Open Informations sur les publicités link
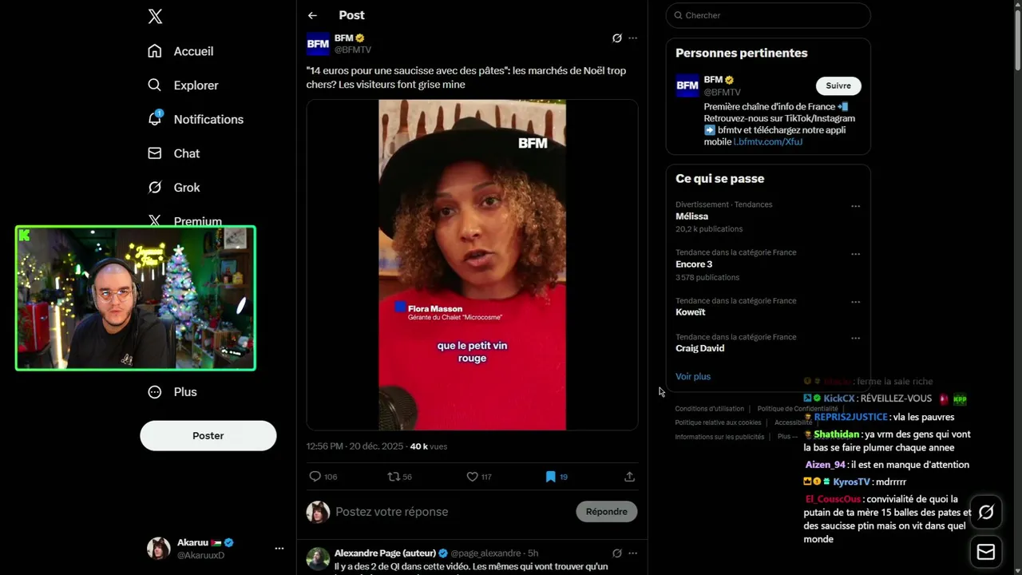 tap(719, 437)
